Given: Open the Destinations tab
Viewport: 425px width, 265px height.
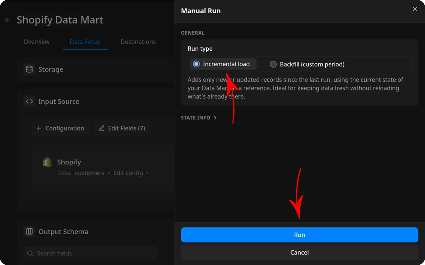Looking at the screenshot, I should pyautogui.click(x=138, y=42).
